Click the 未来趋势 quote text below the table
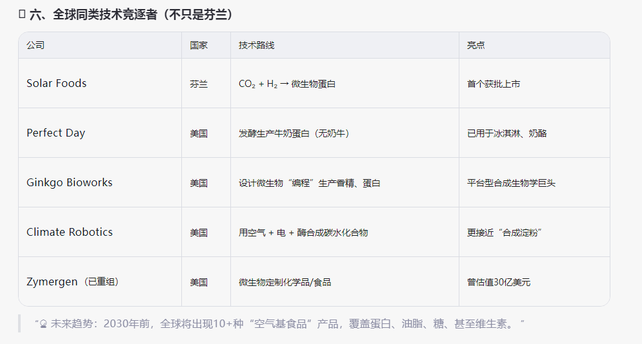Image resolution: width=642 pixels, height=344 pixels. pyautogui.click(x=279, y=324)
